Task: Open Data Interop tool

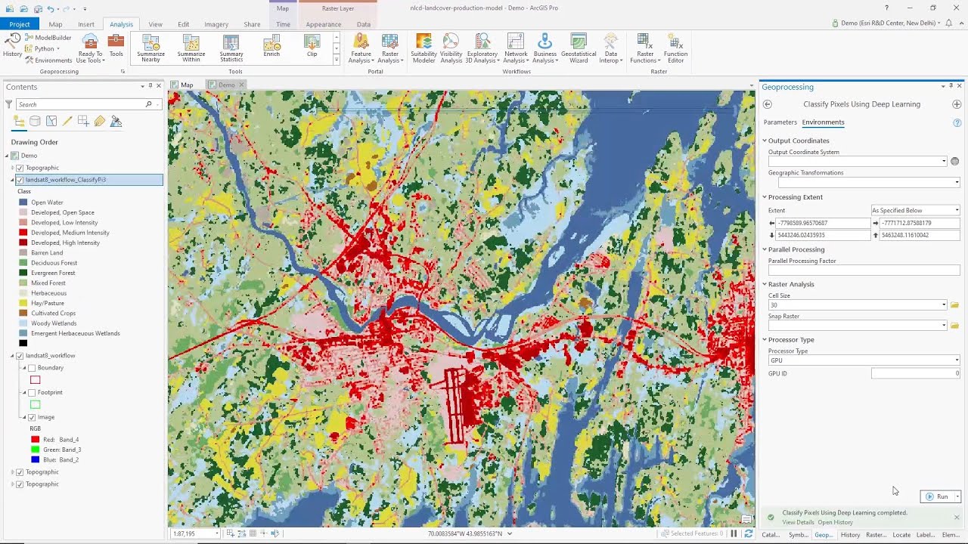Action: coord(611,48)
